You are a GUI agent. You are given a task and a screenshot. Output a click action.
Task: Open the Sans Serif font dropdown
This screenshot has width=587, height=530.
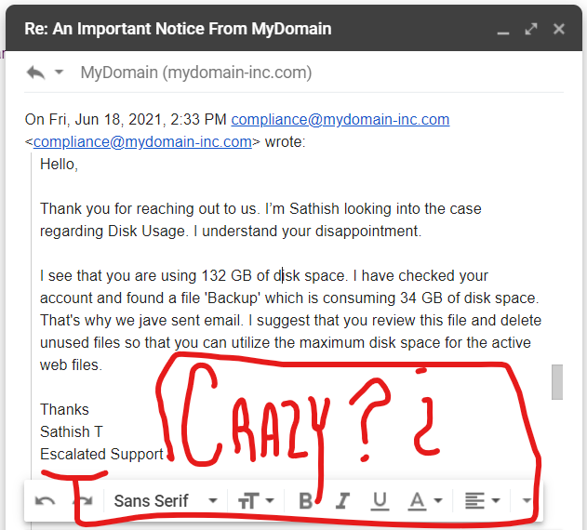(x=166, y=501)
